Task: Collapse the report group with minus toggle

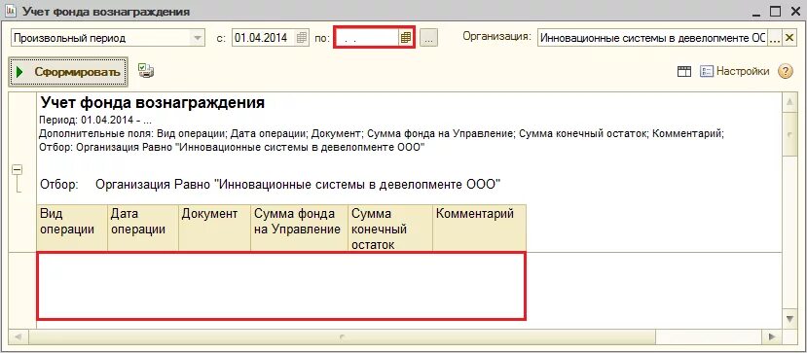Action: pyautogui.click(x=17, y=169)
